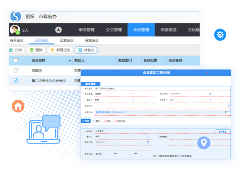Click the 2人 user count label
244x172 pixels.
(x=25, y=30)
